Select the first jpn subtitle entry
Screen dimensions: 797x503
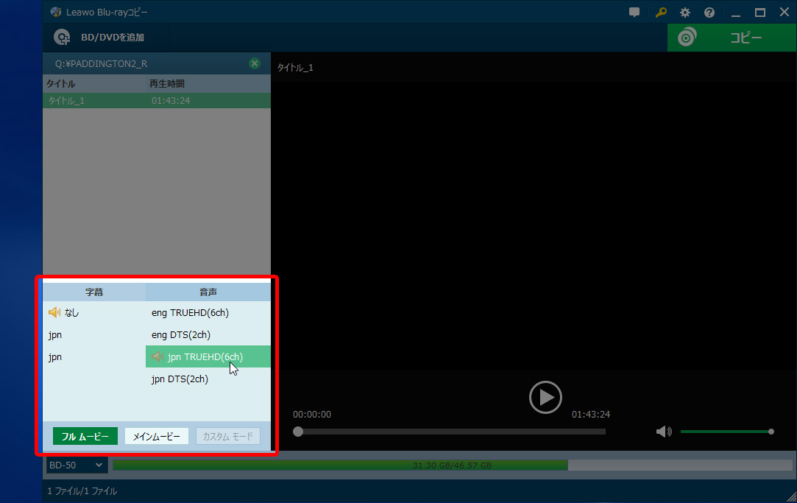point(55,335)
